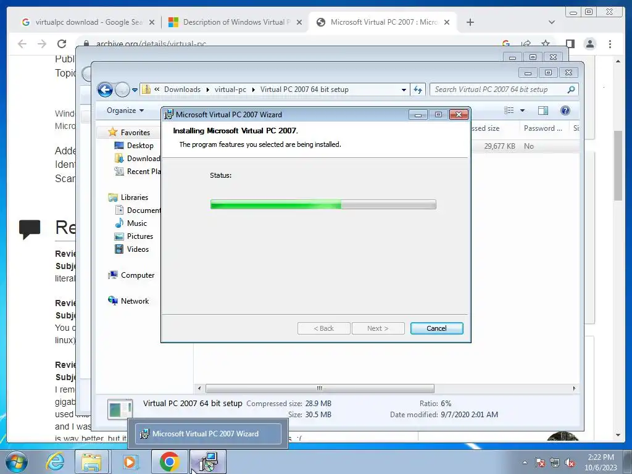Launch Internet Explorer from taskbar
This screenshot has width=632, height=474.
tap(55, 462)
